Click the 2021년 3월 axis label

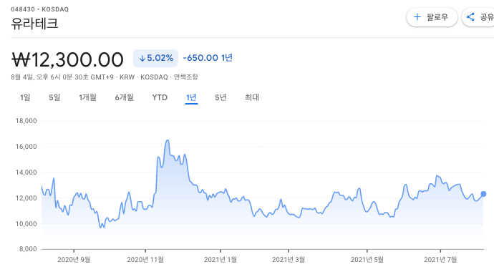click(x=289, y=260)
